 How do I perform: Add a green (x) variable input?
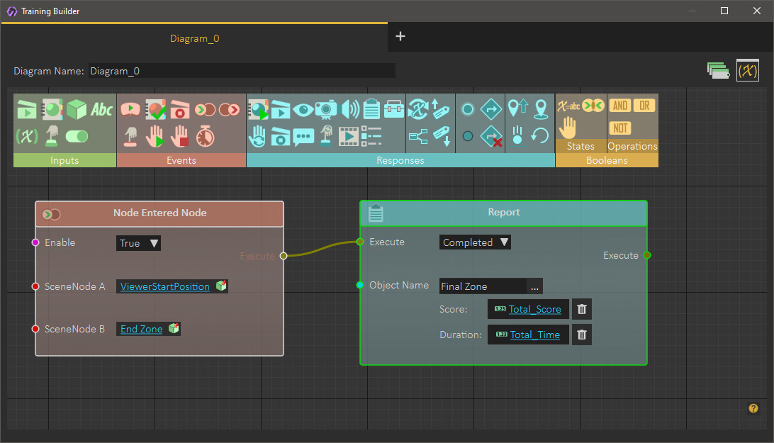27,136
